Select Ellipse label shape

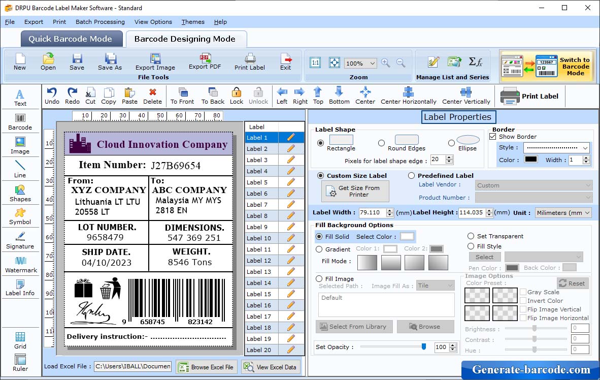[x=452, y=143]
